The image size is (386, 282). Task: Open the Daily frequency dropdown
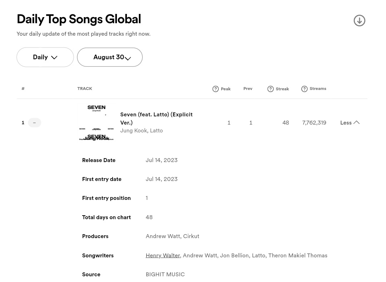tap(45, 57)
